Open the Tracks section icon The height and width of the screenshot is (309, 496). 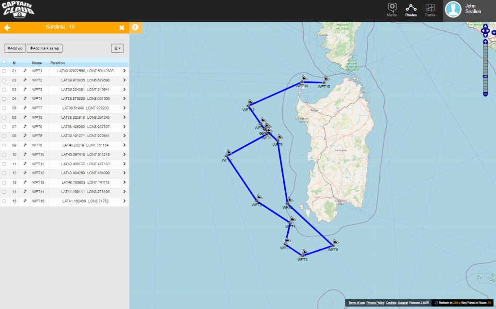(430, 10)
